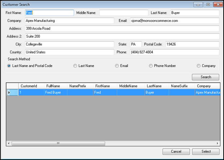Screen dimensions: 224x160
Task: Select the Last Name and Postal Code radio button
Action: (9, 66)
